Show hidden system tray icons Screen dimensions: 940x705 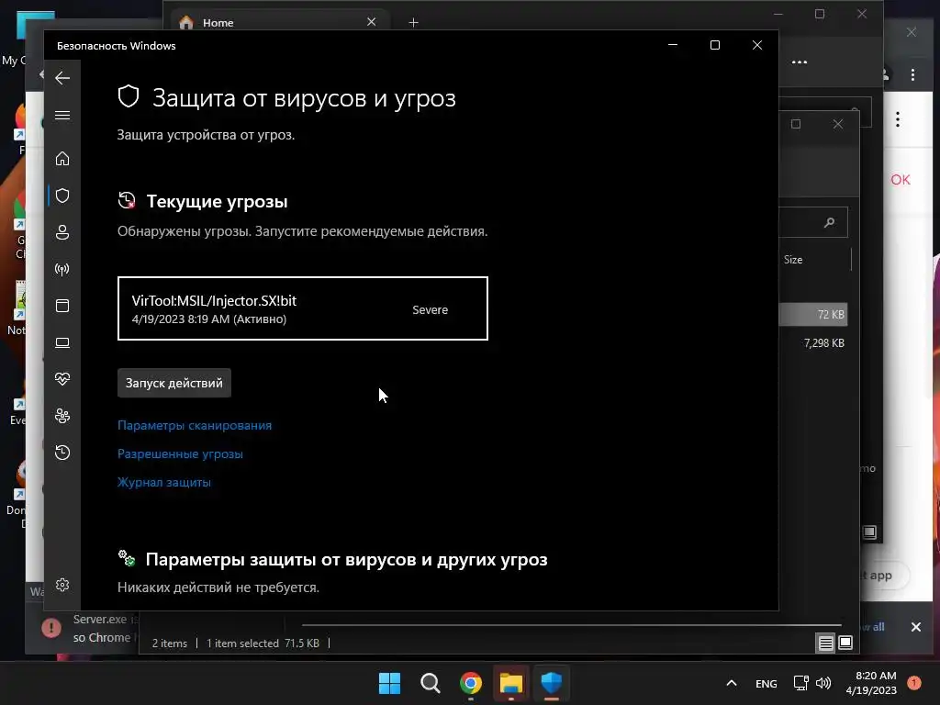click(732, 683)
